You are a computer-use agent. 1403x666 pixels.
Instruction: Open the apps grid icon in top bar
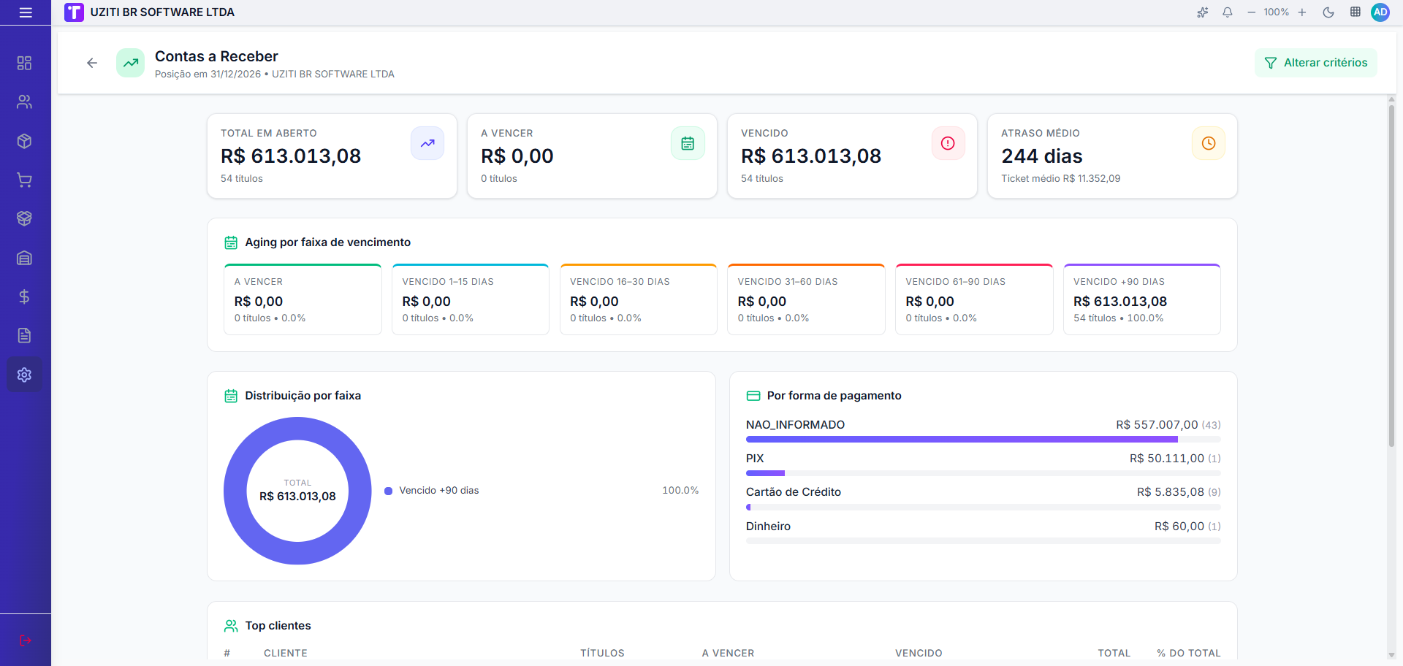(x=1356, y=12)
